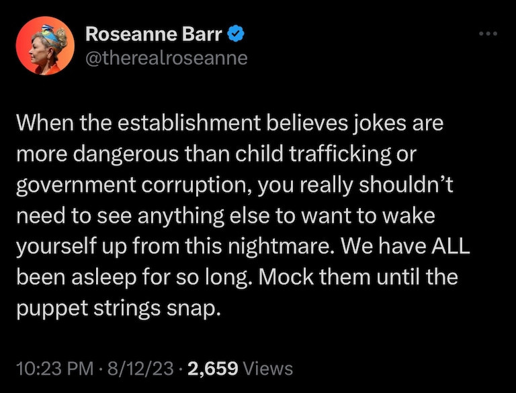Open the profile avatar picture
The width and height of the screenshot is (516, 393).
[44, 44]
